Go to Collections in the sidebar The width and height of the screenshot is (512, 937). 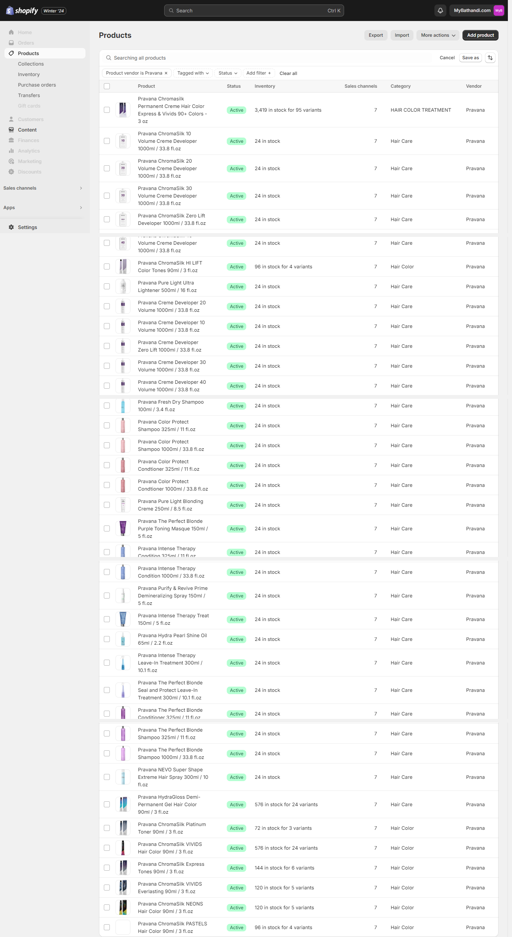(31, 64)
